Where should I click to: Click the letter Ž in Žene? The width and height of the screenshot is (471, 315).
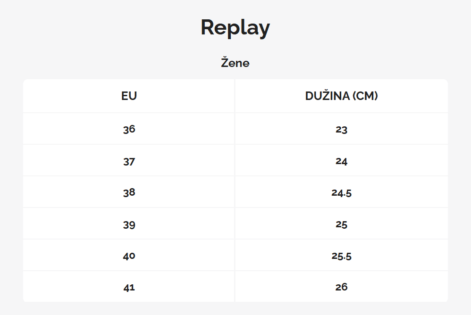[x=225, y=62]
